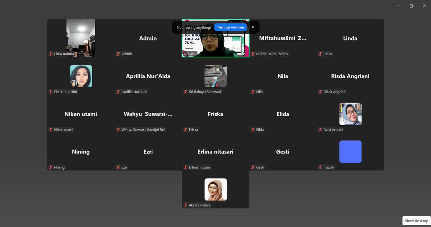Click muted mic icon beside Aprillia Nur'Aida label

pyautogui.click(x=118, y=92)
